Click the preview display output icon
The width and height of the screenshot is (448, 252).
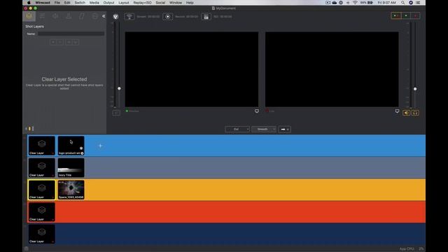pyautogui.click(x=257, y=111)
